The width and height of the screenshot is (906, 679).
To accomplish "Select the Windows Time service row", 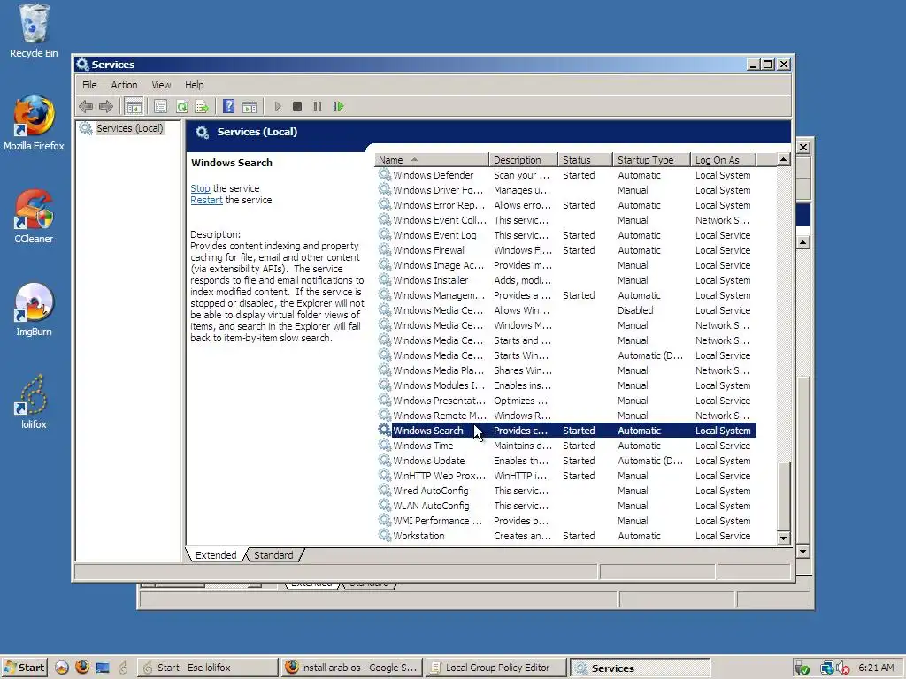I will (565, 446).
